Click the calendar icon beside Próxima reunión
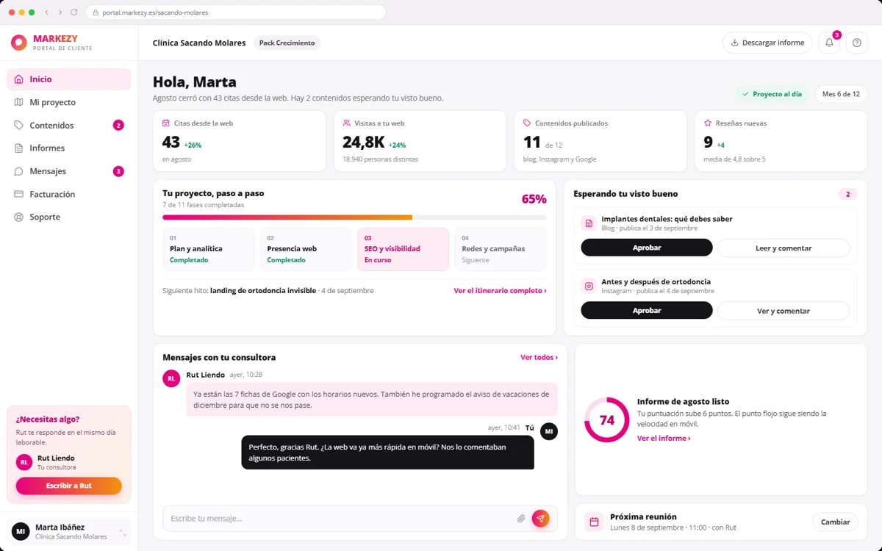882x551 pixels. pyautogui.click(x=594, y=522)
